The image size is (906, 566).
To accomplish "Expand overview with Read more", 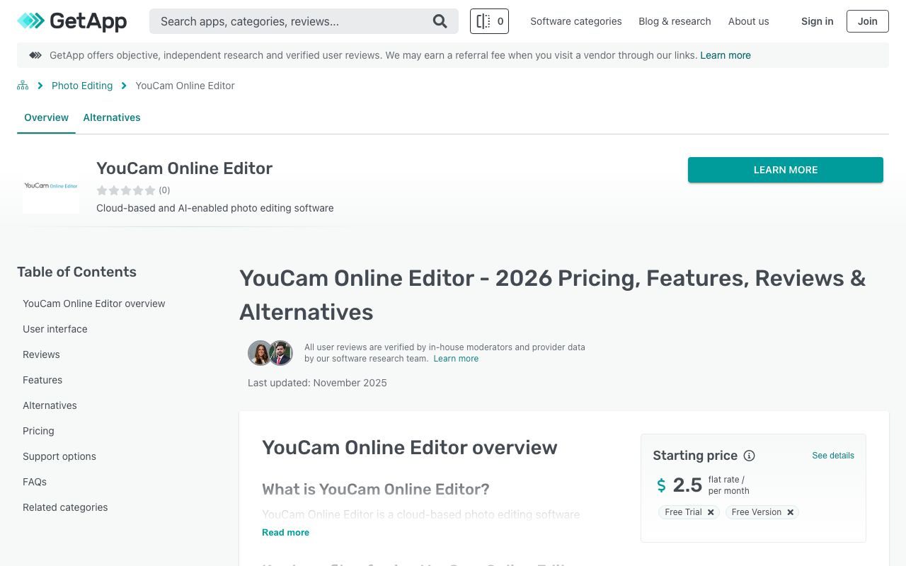I will (x=285, y=532).
